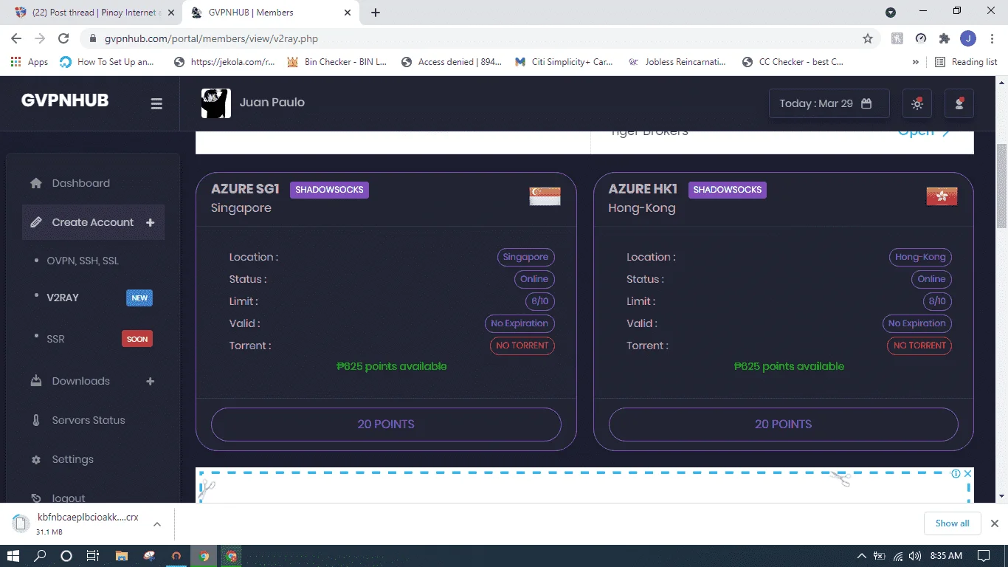1008x567 pixels.
Task: Expand the Downloads menu
Action: 93,381
